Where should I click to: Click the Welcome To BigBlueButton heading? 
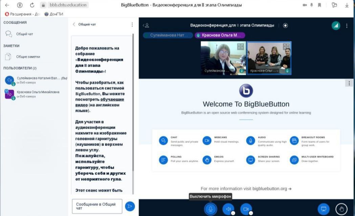[x=246, y=104]
